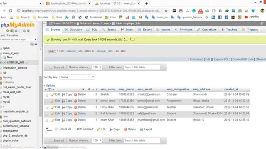This screenshot has height=149, width=266.
Task: Bookmark page with the star icon
Action: pyautogui.click(x=166, y=11)
